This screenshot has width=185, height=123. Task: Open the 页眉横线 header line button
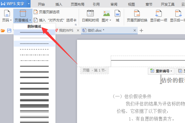(x=23, y=16)
